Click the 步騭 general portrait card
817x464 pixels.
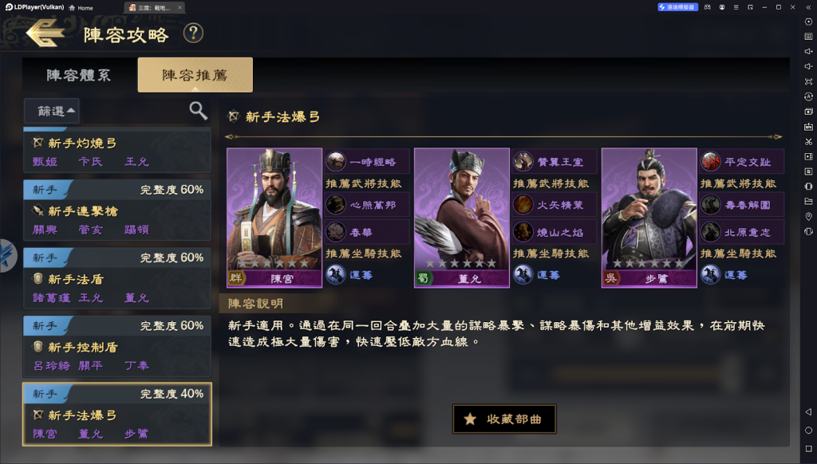tap(649, 218)
